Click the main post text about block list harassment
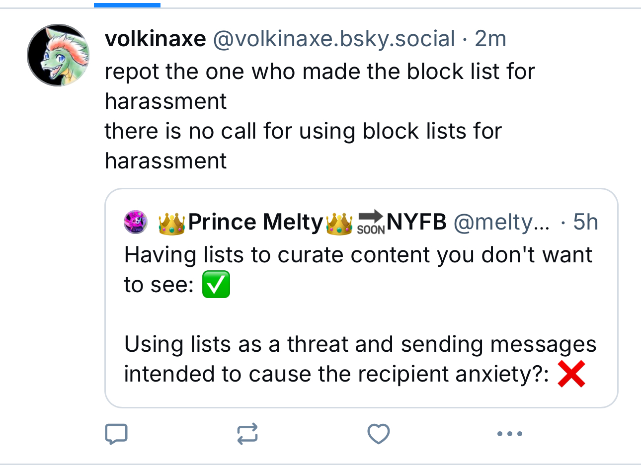 pyautogui.click(x=320, y=116)
